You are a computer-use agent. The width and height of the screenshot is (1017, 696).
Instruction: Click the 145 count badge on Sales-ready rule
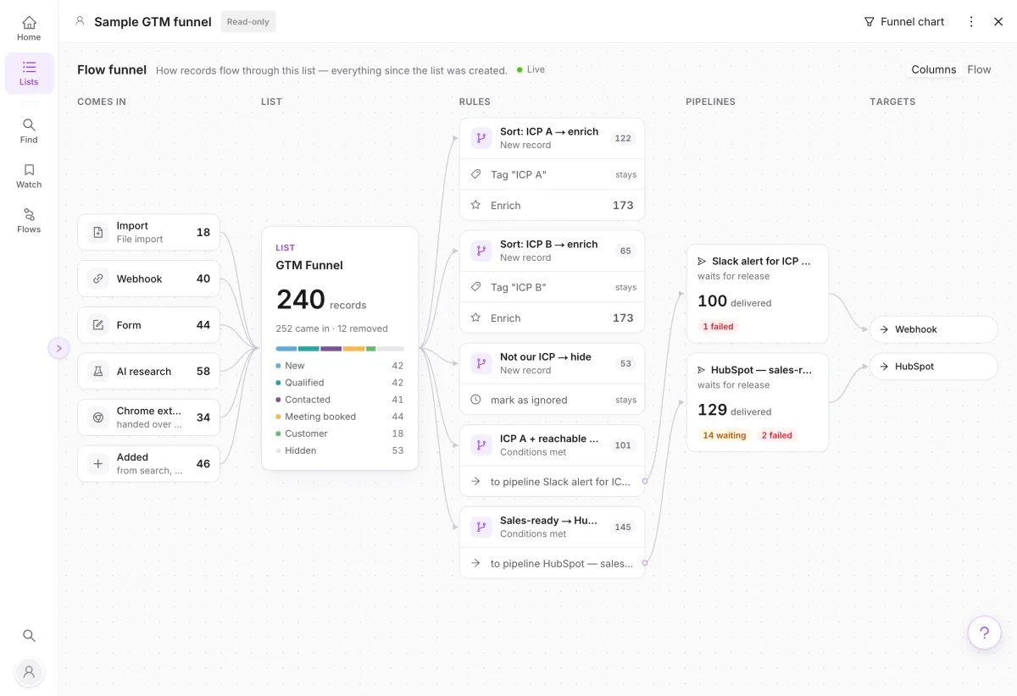tap(623, 527)
